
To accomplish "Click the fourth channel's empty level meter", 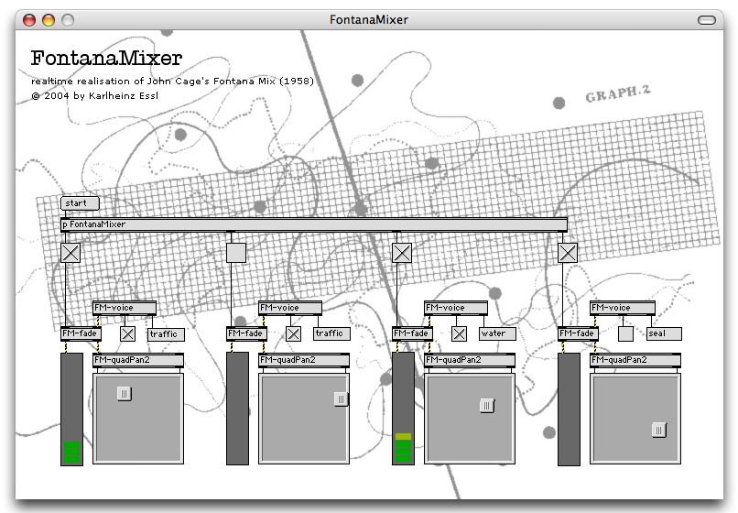I will click(569, 409).
